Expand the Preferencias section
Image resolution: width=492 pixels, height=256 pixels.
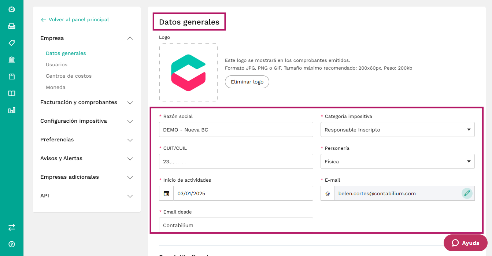tap(87, 140)
